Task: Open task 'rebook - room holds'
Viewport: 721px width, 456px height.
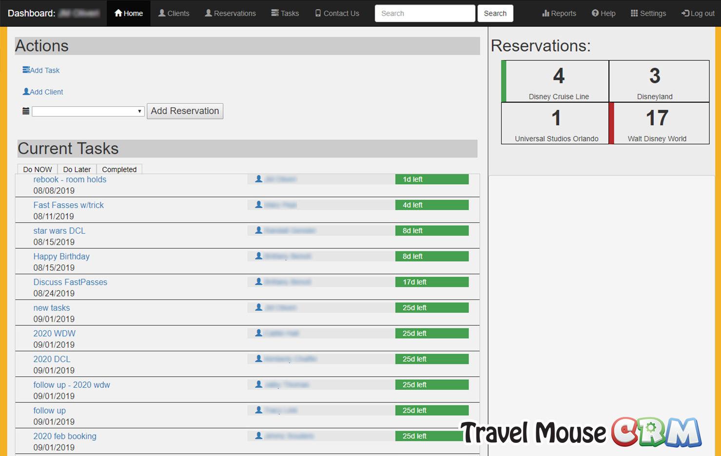Action: [70, 179]
